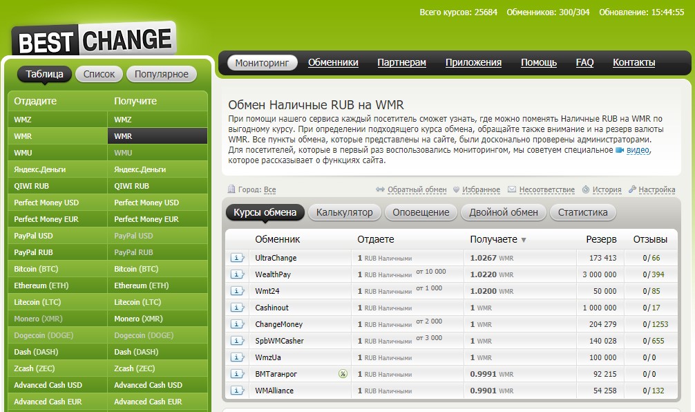Screen dimensions: 695x412
Task: Click the BestChange logo
Action: [x=94, y=40]
